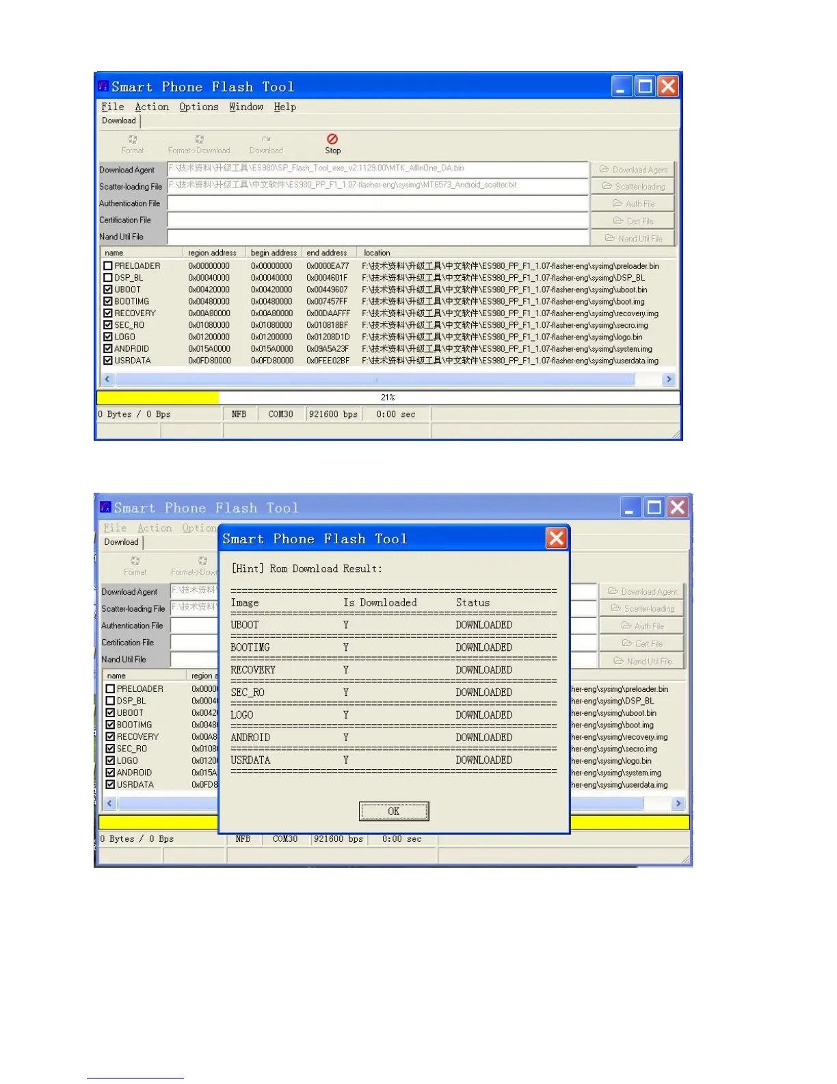Uncheck the SEC_RO checkbox in top window
837x1084 pixels.
[107, 325]
